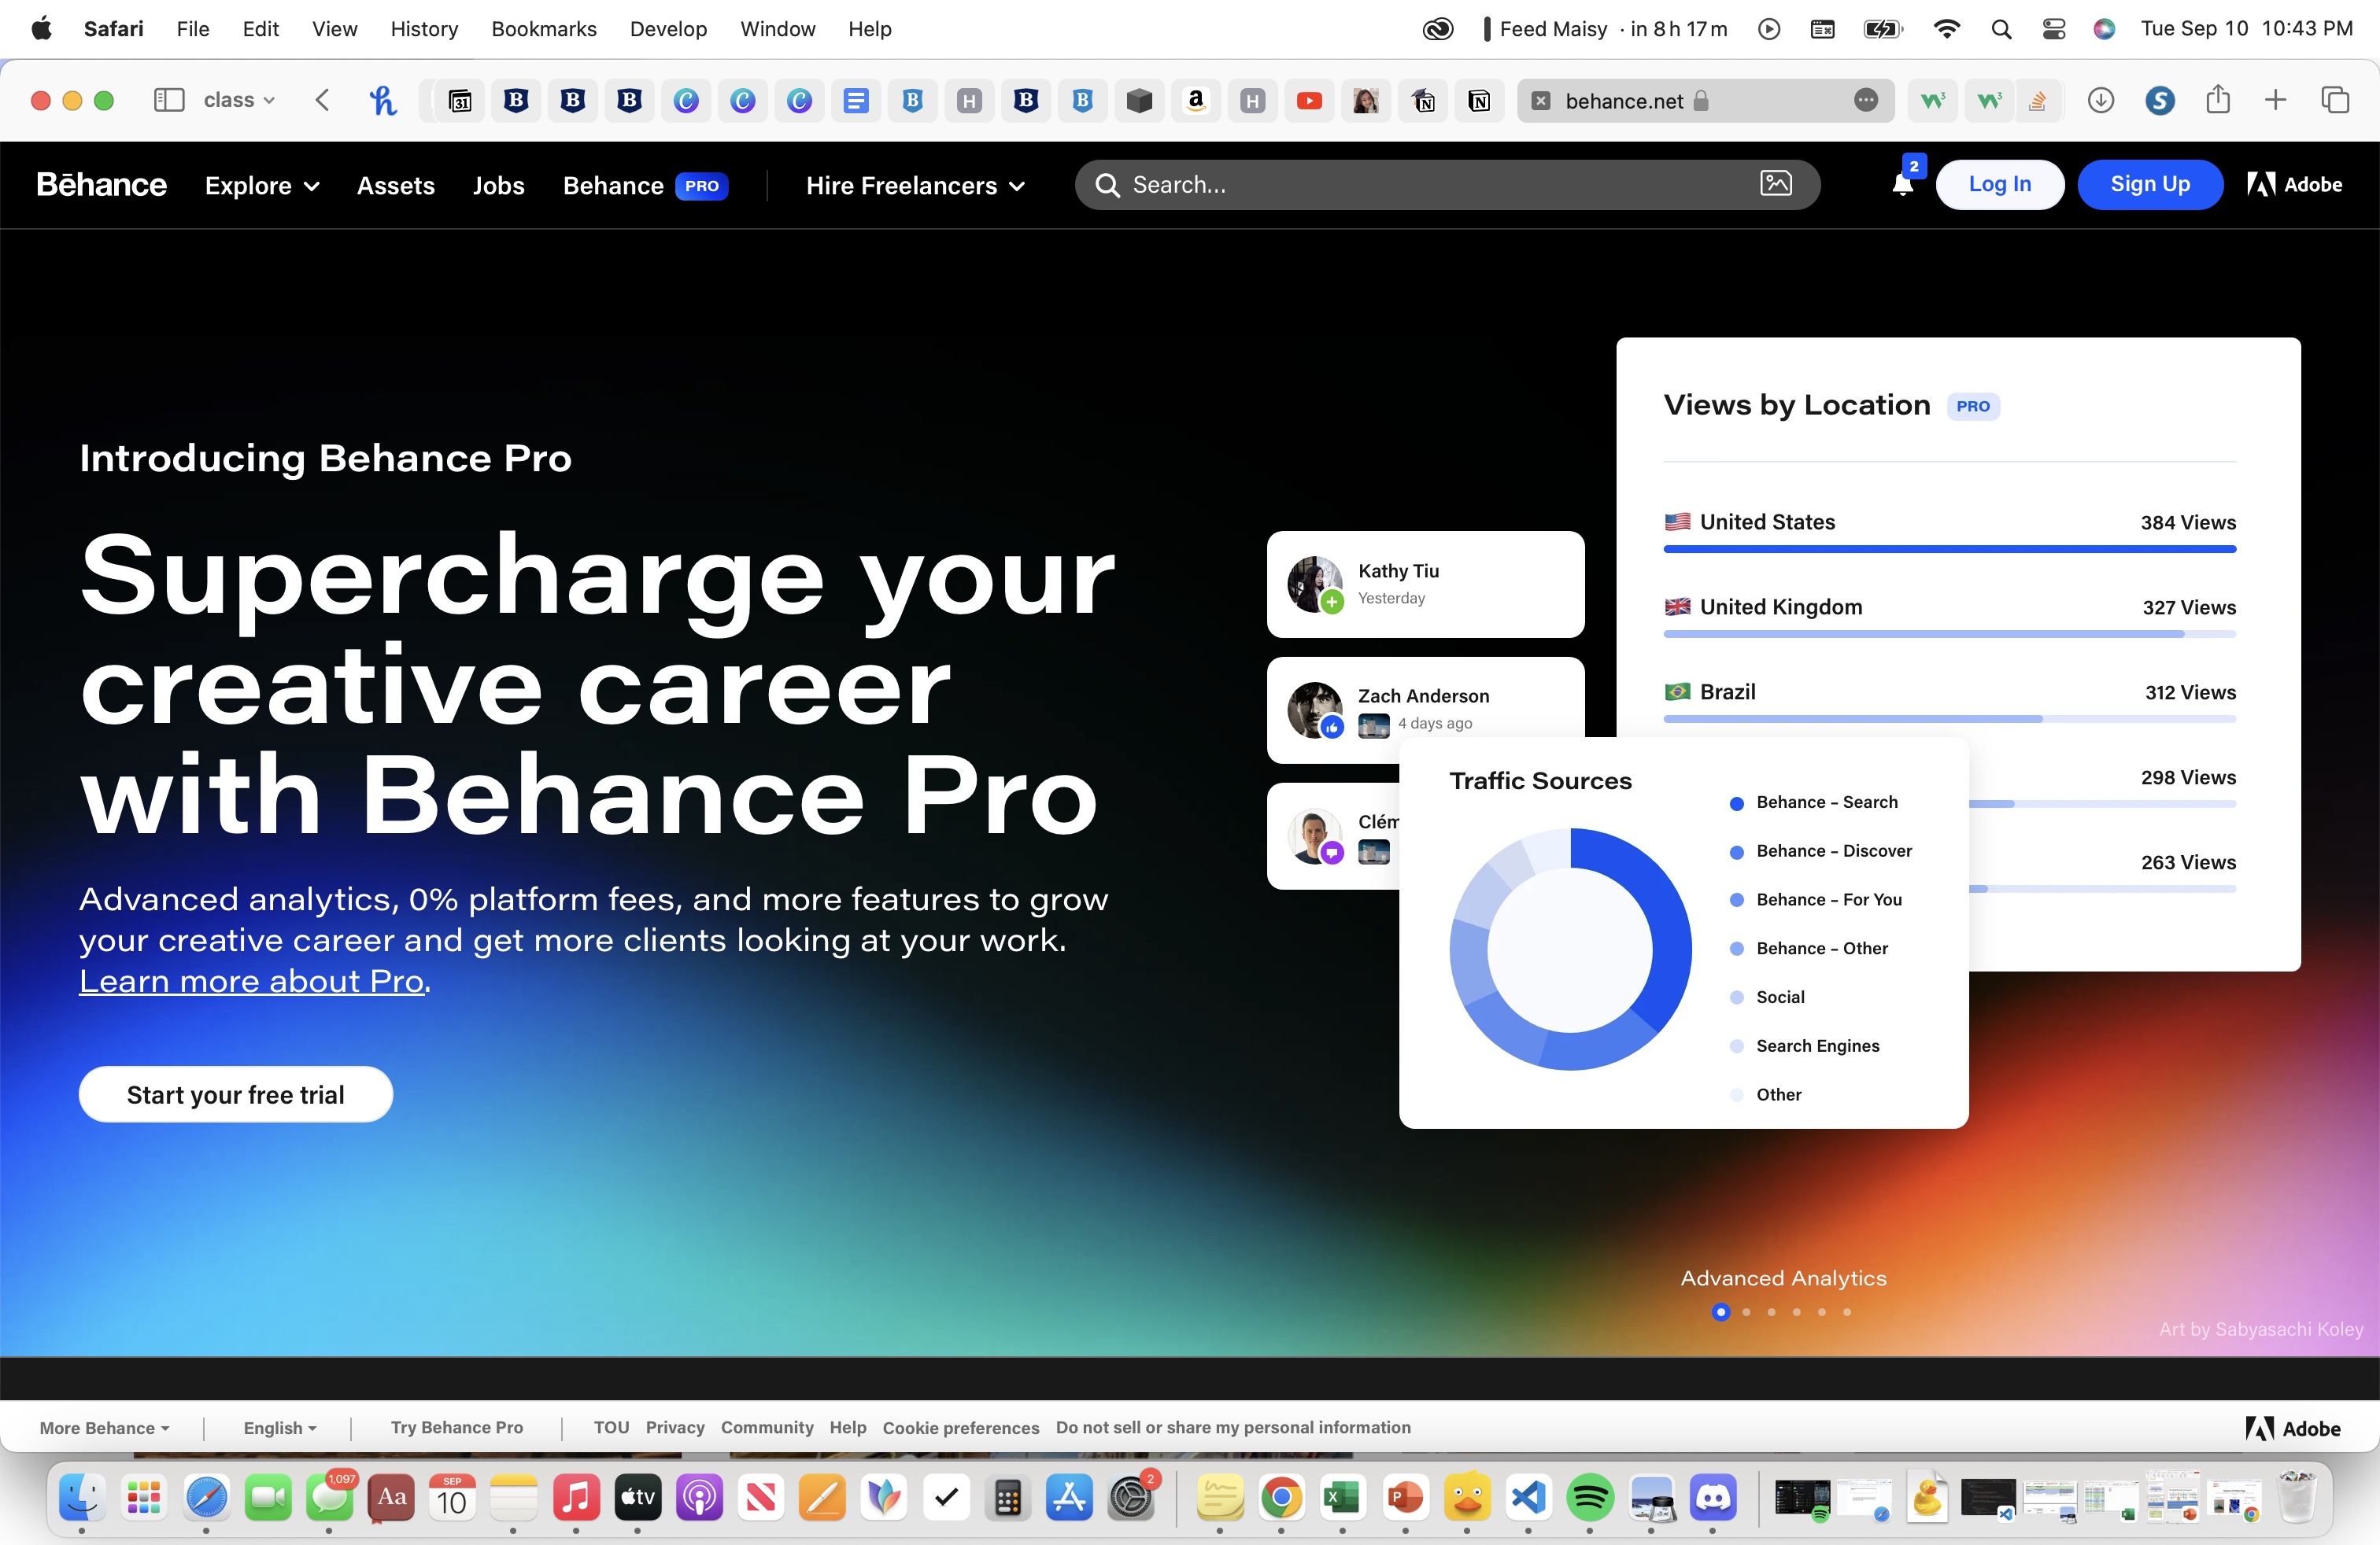Image resolution: width=2380 pixels, height=1545 pixels.
Task: Go to Behance Jobs
Action: [x=499, y=186]
